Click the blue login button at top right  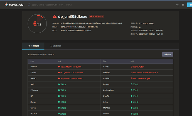click(190, 5)
